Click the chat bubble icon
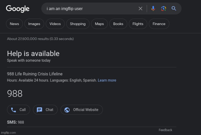201x135 pixels. [39, 110]
